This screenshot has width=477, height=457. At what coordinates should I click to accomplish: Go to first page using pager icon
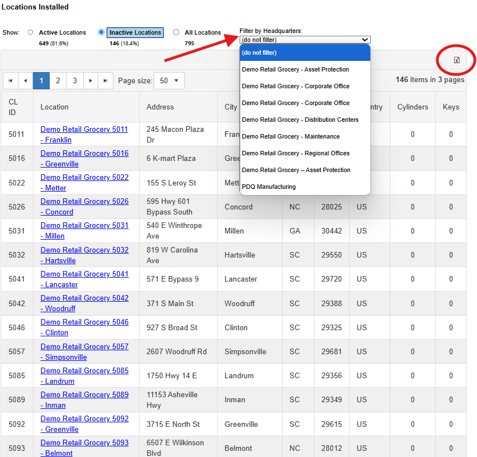coord(11,80)
